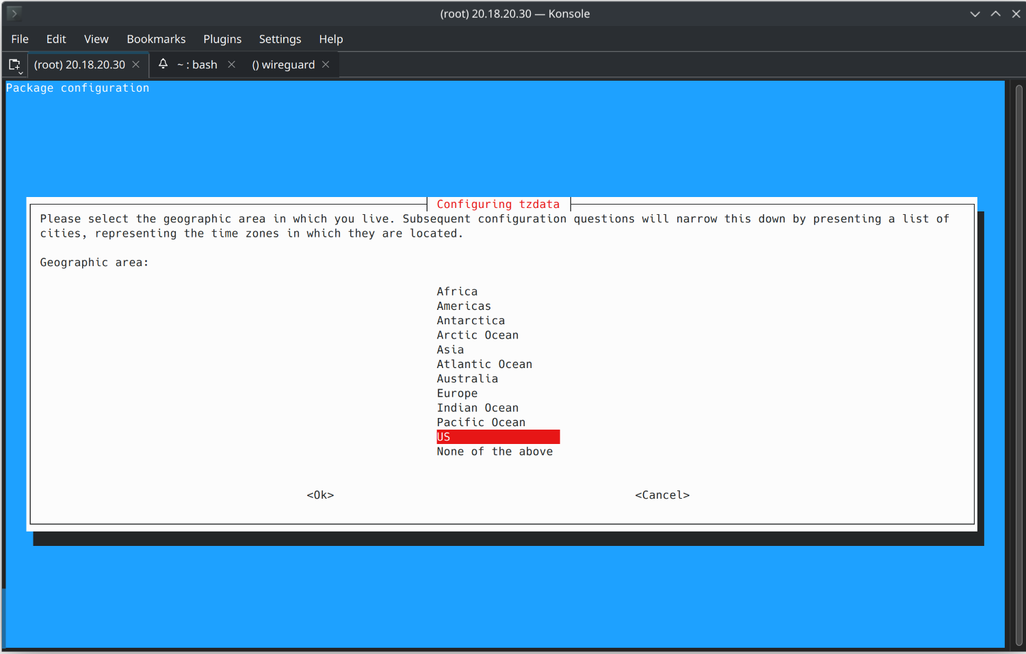The image size is (1026, 654).
Task: Close the wireguard tab
Action: coord(326,64)
